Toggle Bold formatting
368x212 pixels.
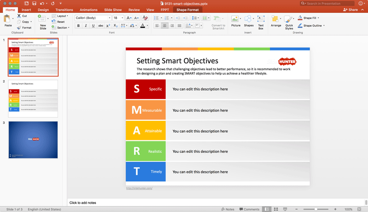[78, 26]
